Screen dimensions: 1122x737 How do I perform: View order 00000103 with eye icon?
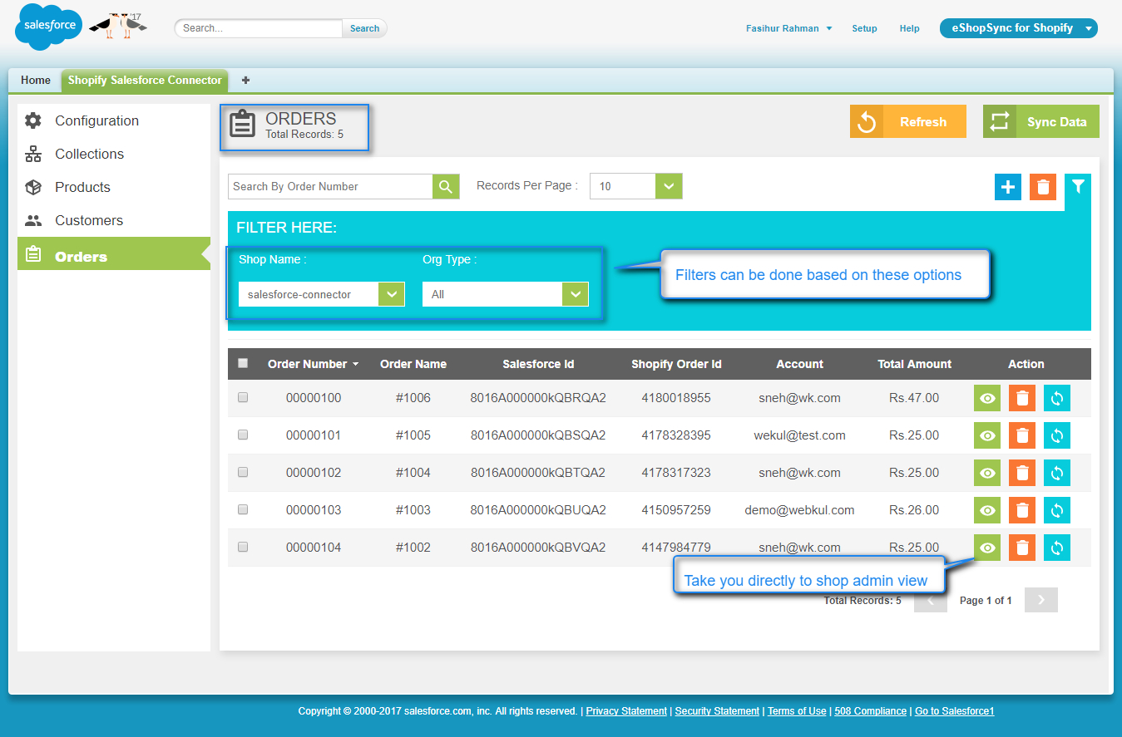coord(987,510)
